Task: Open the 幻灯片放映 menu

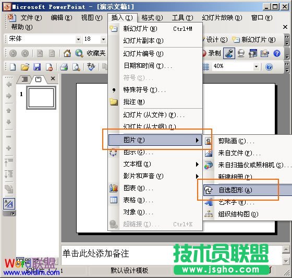Action: pos(222,18)
